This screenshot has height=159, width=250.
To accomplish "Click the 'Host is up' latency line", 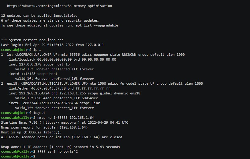I will 31,132.
